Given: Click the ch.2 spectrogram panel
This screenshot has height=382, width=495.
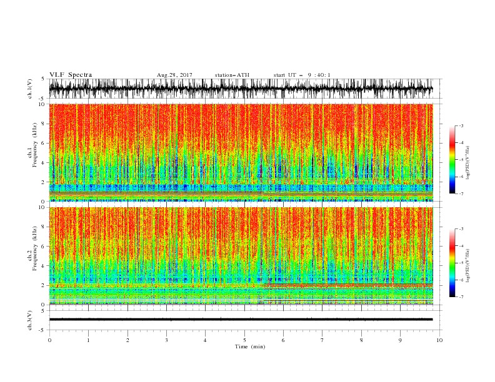Looking at the screenshot, I should coord(241,256).
